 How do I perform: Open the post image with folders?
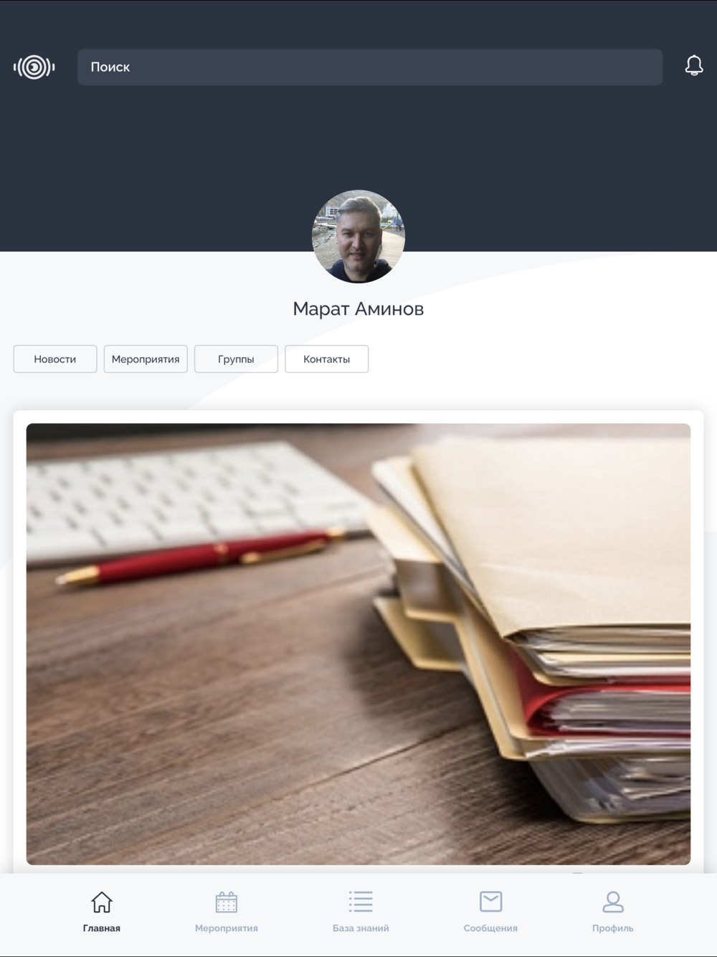click(x=358, y=644)
